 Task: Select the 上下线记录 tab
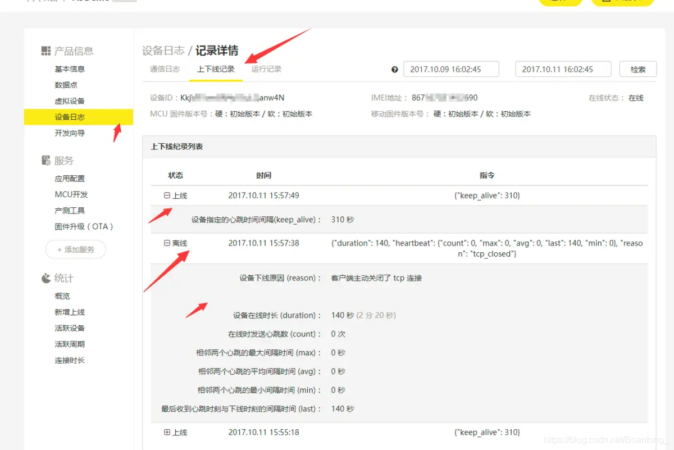[216, 69]
